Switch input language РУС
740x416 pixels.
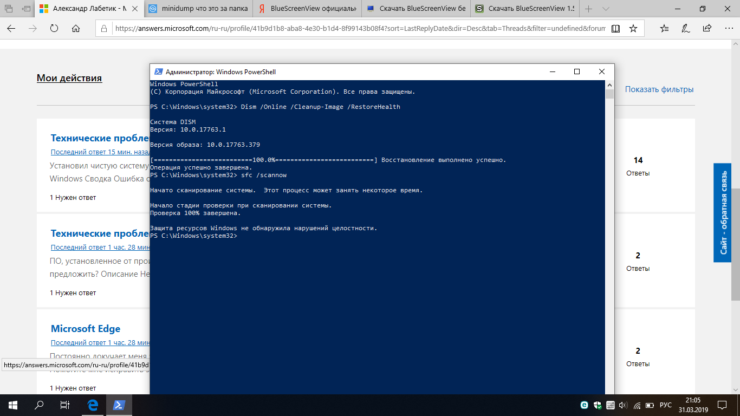tap(666, 405)
